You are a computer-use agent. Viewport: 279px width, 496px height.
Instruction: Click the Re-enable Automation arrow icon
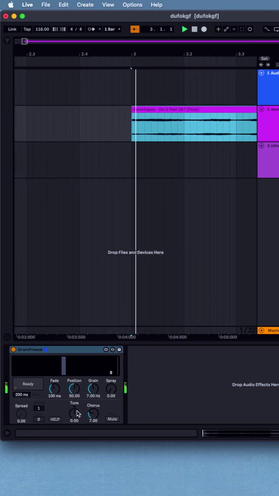coord(234,29)
